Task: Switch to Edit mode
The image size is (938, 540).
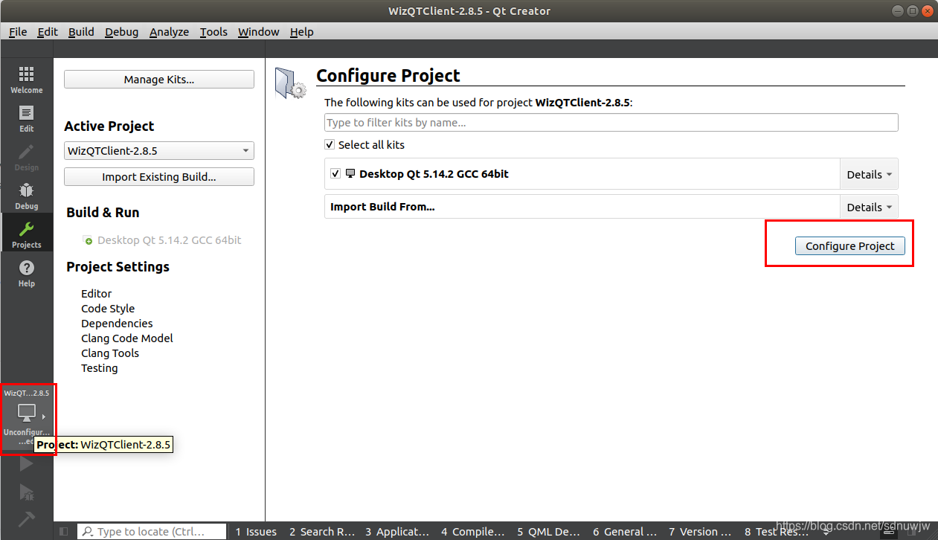Action: 27,119
